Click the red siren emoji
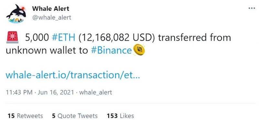 click(x=12, y=38)
